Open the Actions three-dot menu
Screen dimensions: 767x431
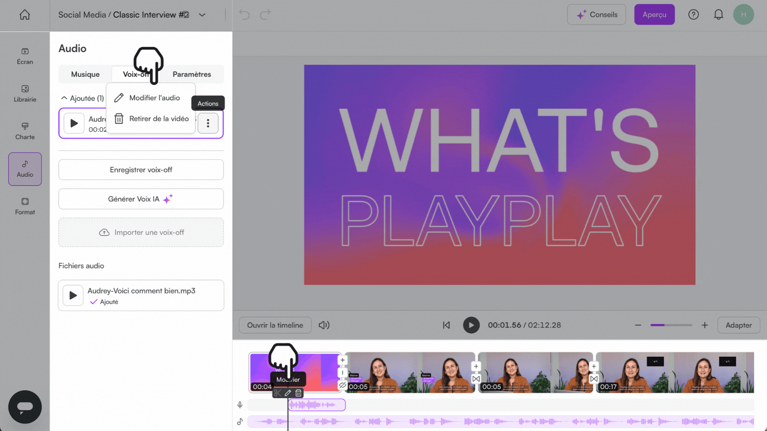click(208, 123)
